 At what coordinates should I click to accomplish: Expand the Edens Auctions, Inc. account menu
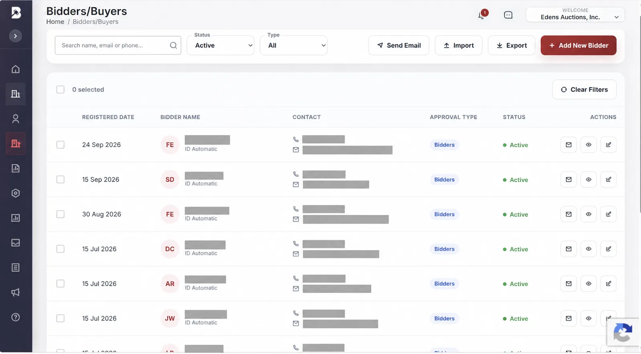(x=575, y=14)
